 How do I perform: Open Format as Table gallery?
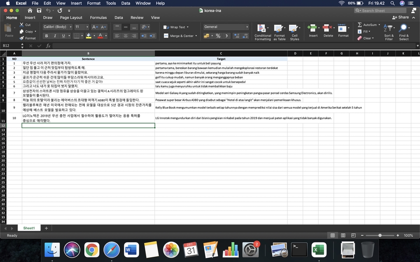coord(280,32)
